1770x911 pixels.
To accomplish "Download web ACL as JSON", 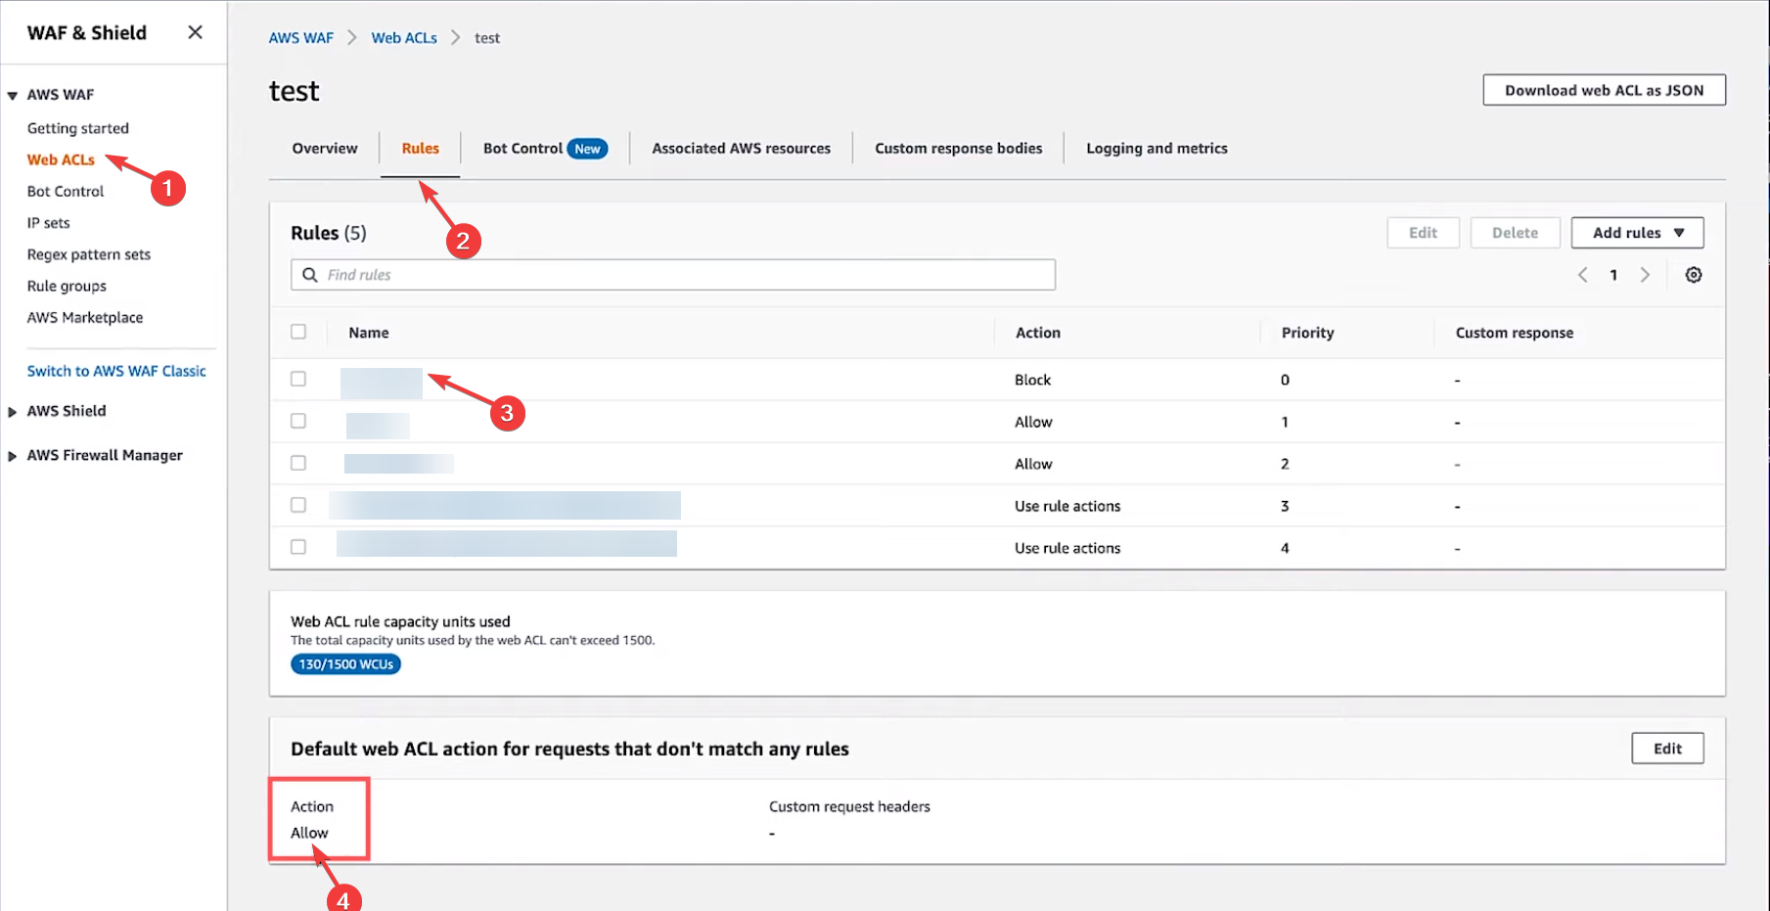I will click(1604, 90).
